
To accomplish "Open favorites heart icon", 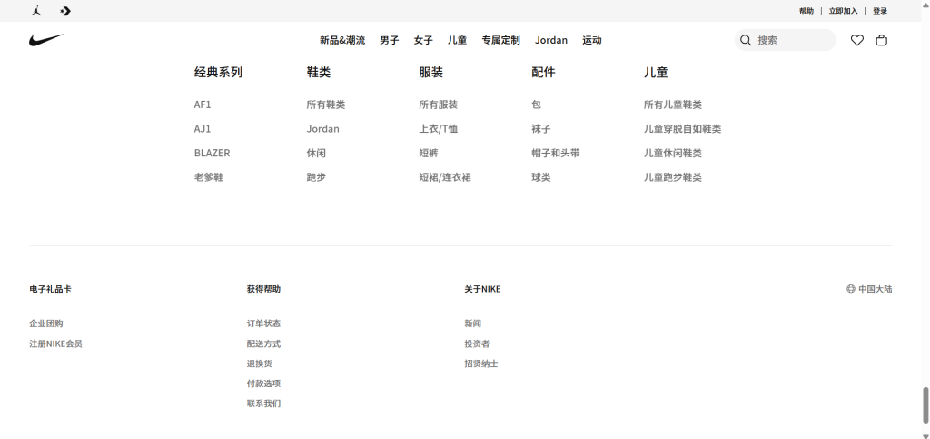I will tap(857, 40).
